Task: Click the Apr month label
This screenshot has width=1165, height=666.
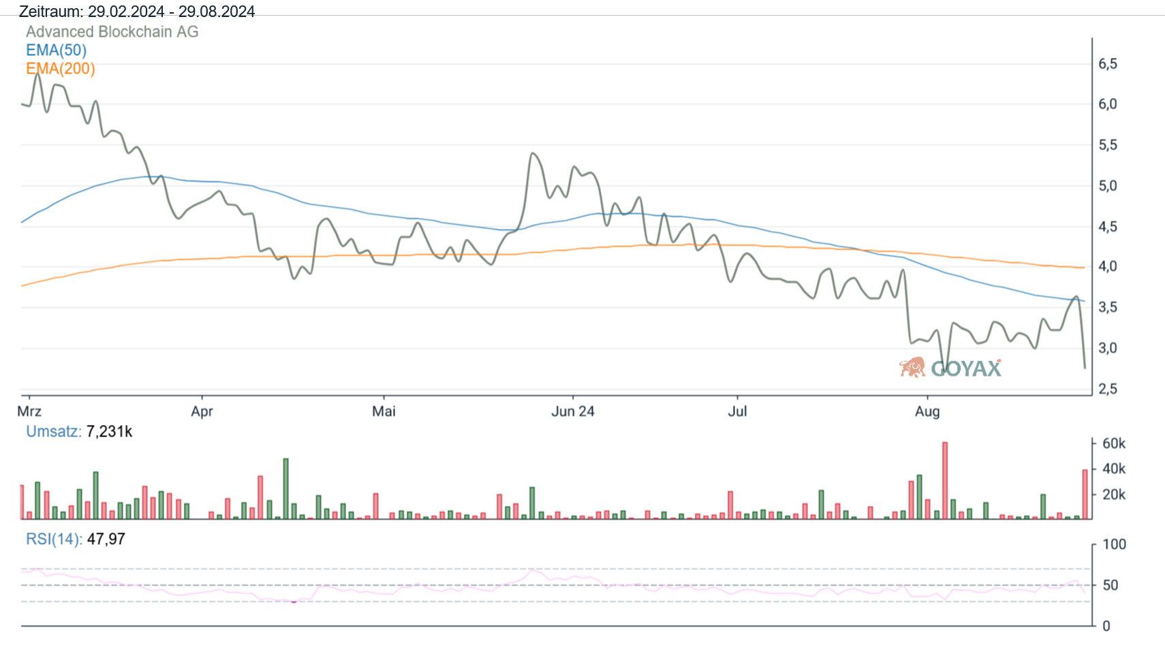Action: click(202, 411)
